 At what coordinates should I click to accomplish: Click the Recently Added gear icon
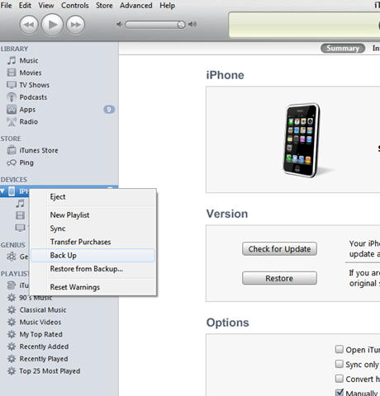(x=12, y=346)
